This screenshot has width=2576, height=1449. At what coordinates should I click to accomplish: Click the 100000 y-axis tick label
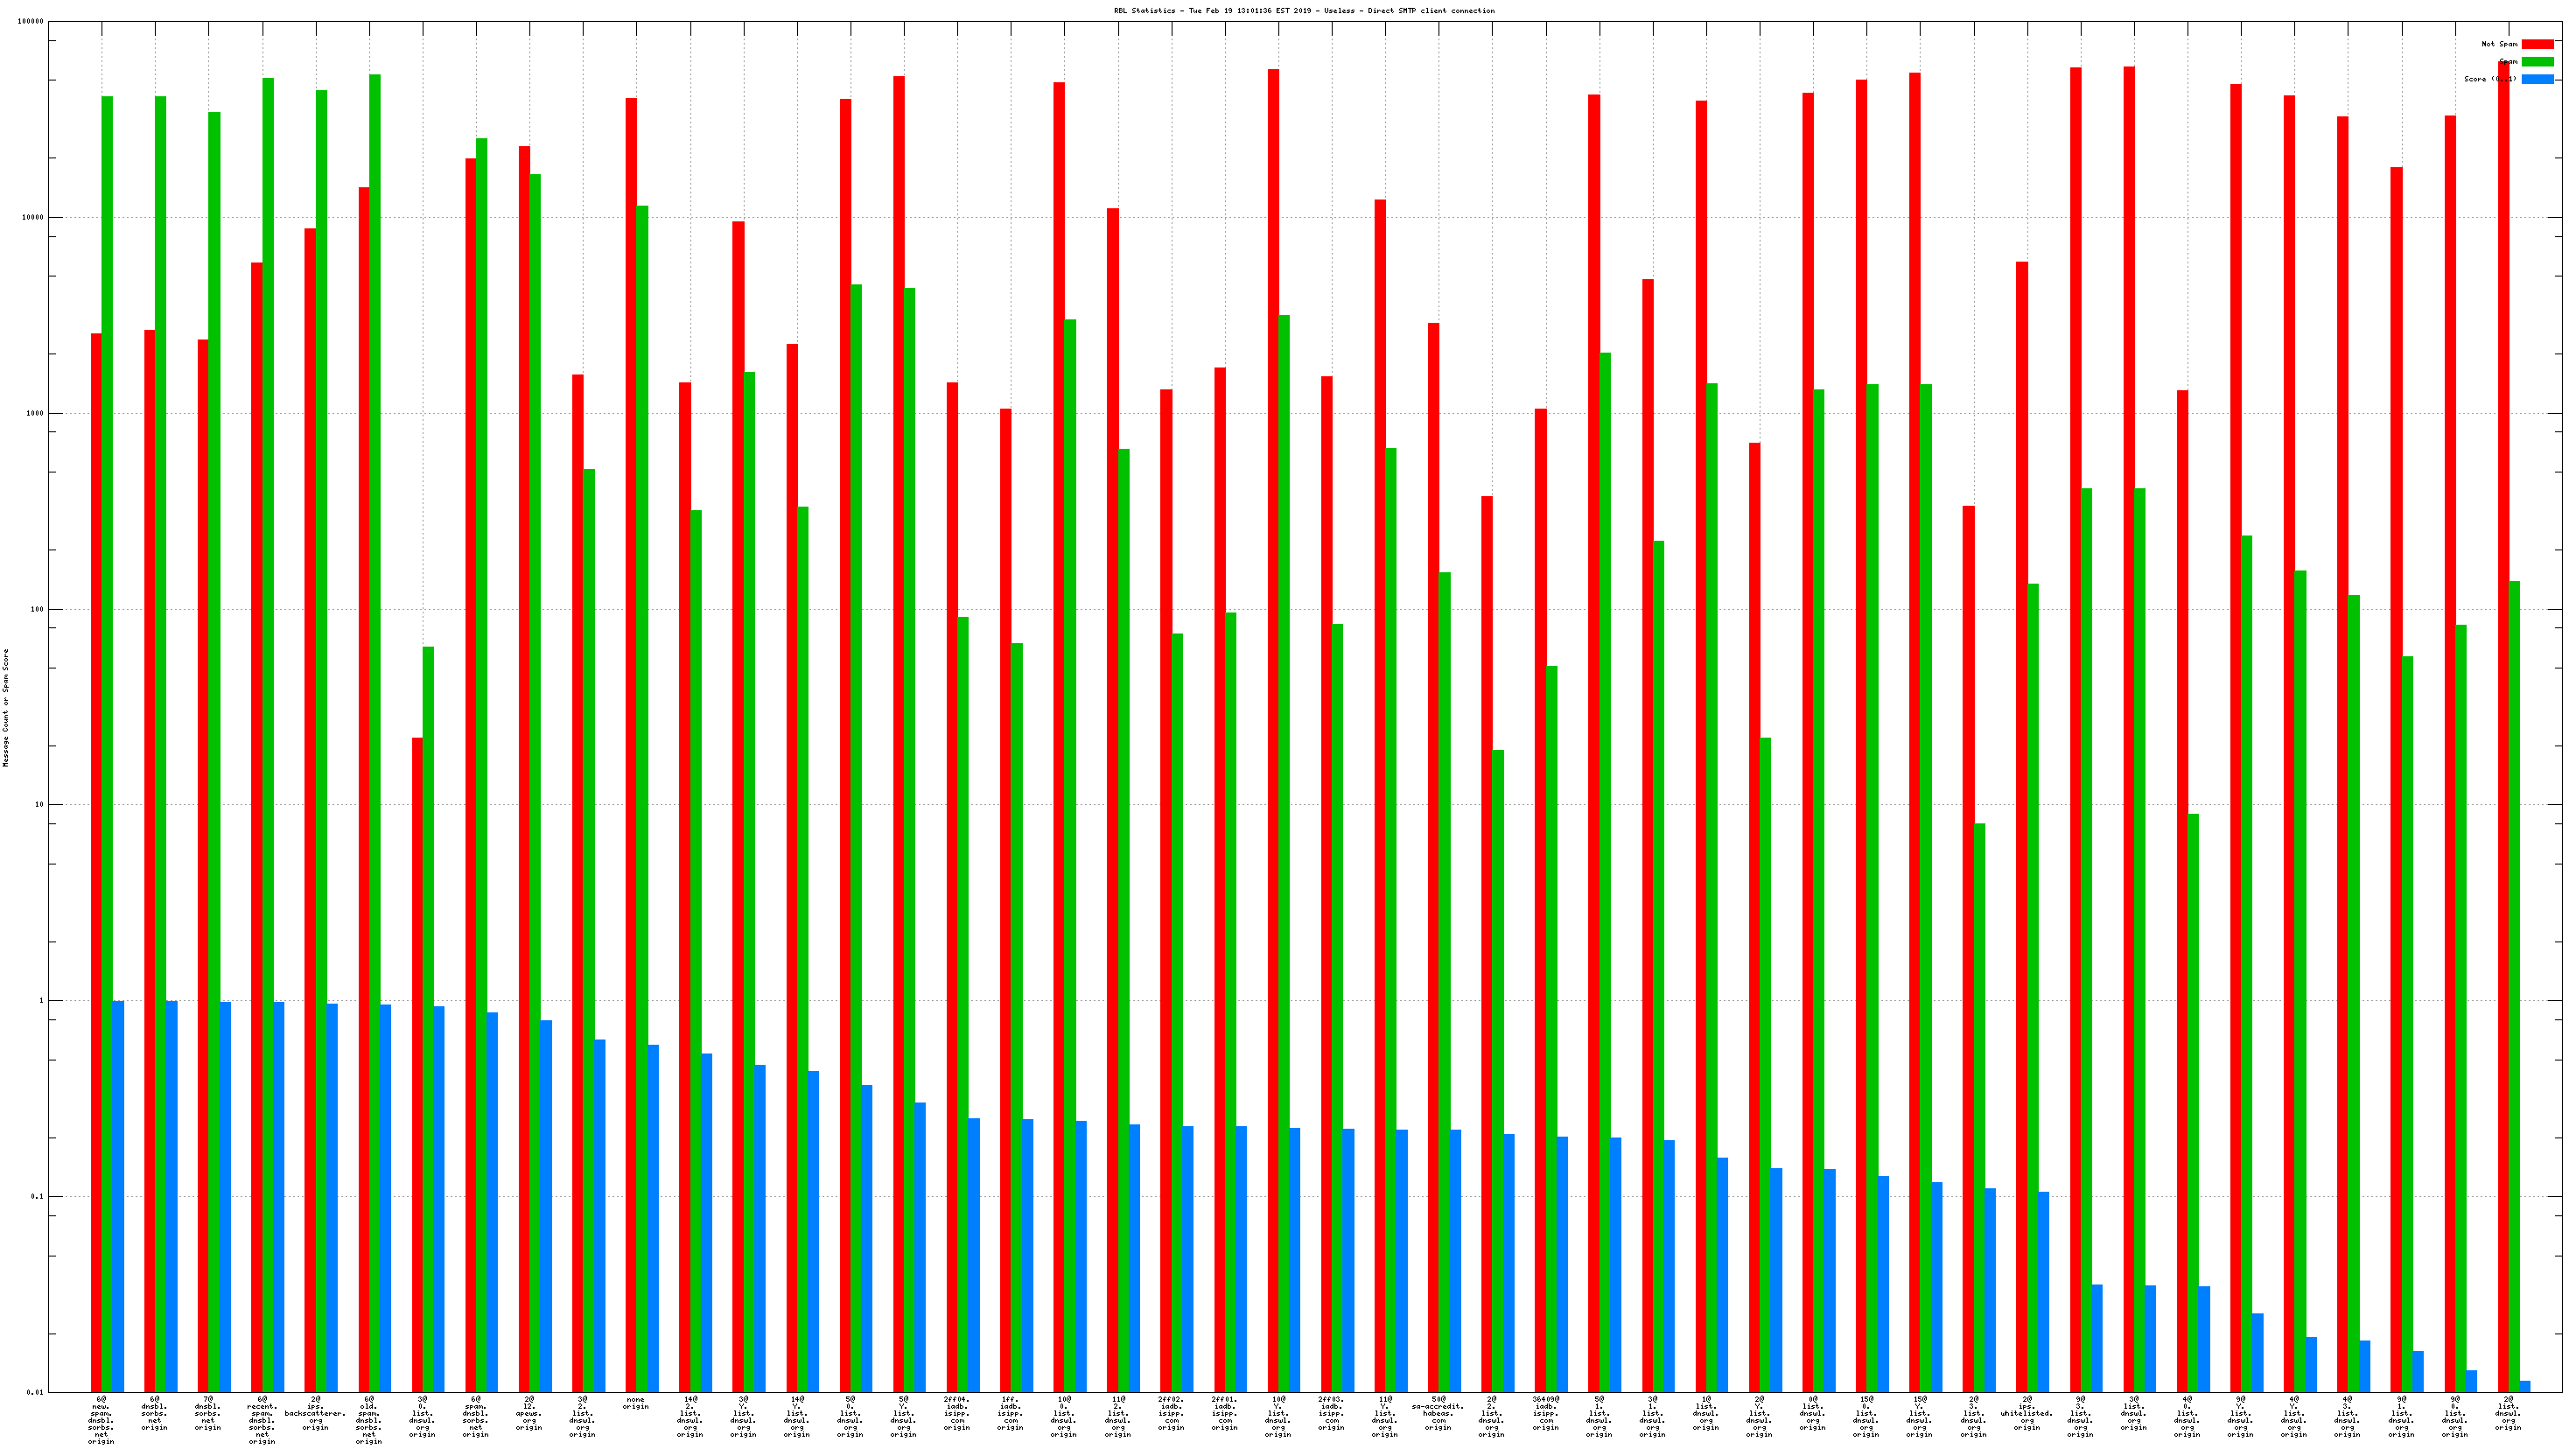point(30,22)
